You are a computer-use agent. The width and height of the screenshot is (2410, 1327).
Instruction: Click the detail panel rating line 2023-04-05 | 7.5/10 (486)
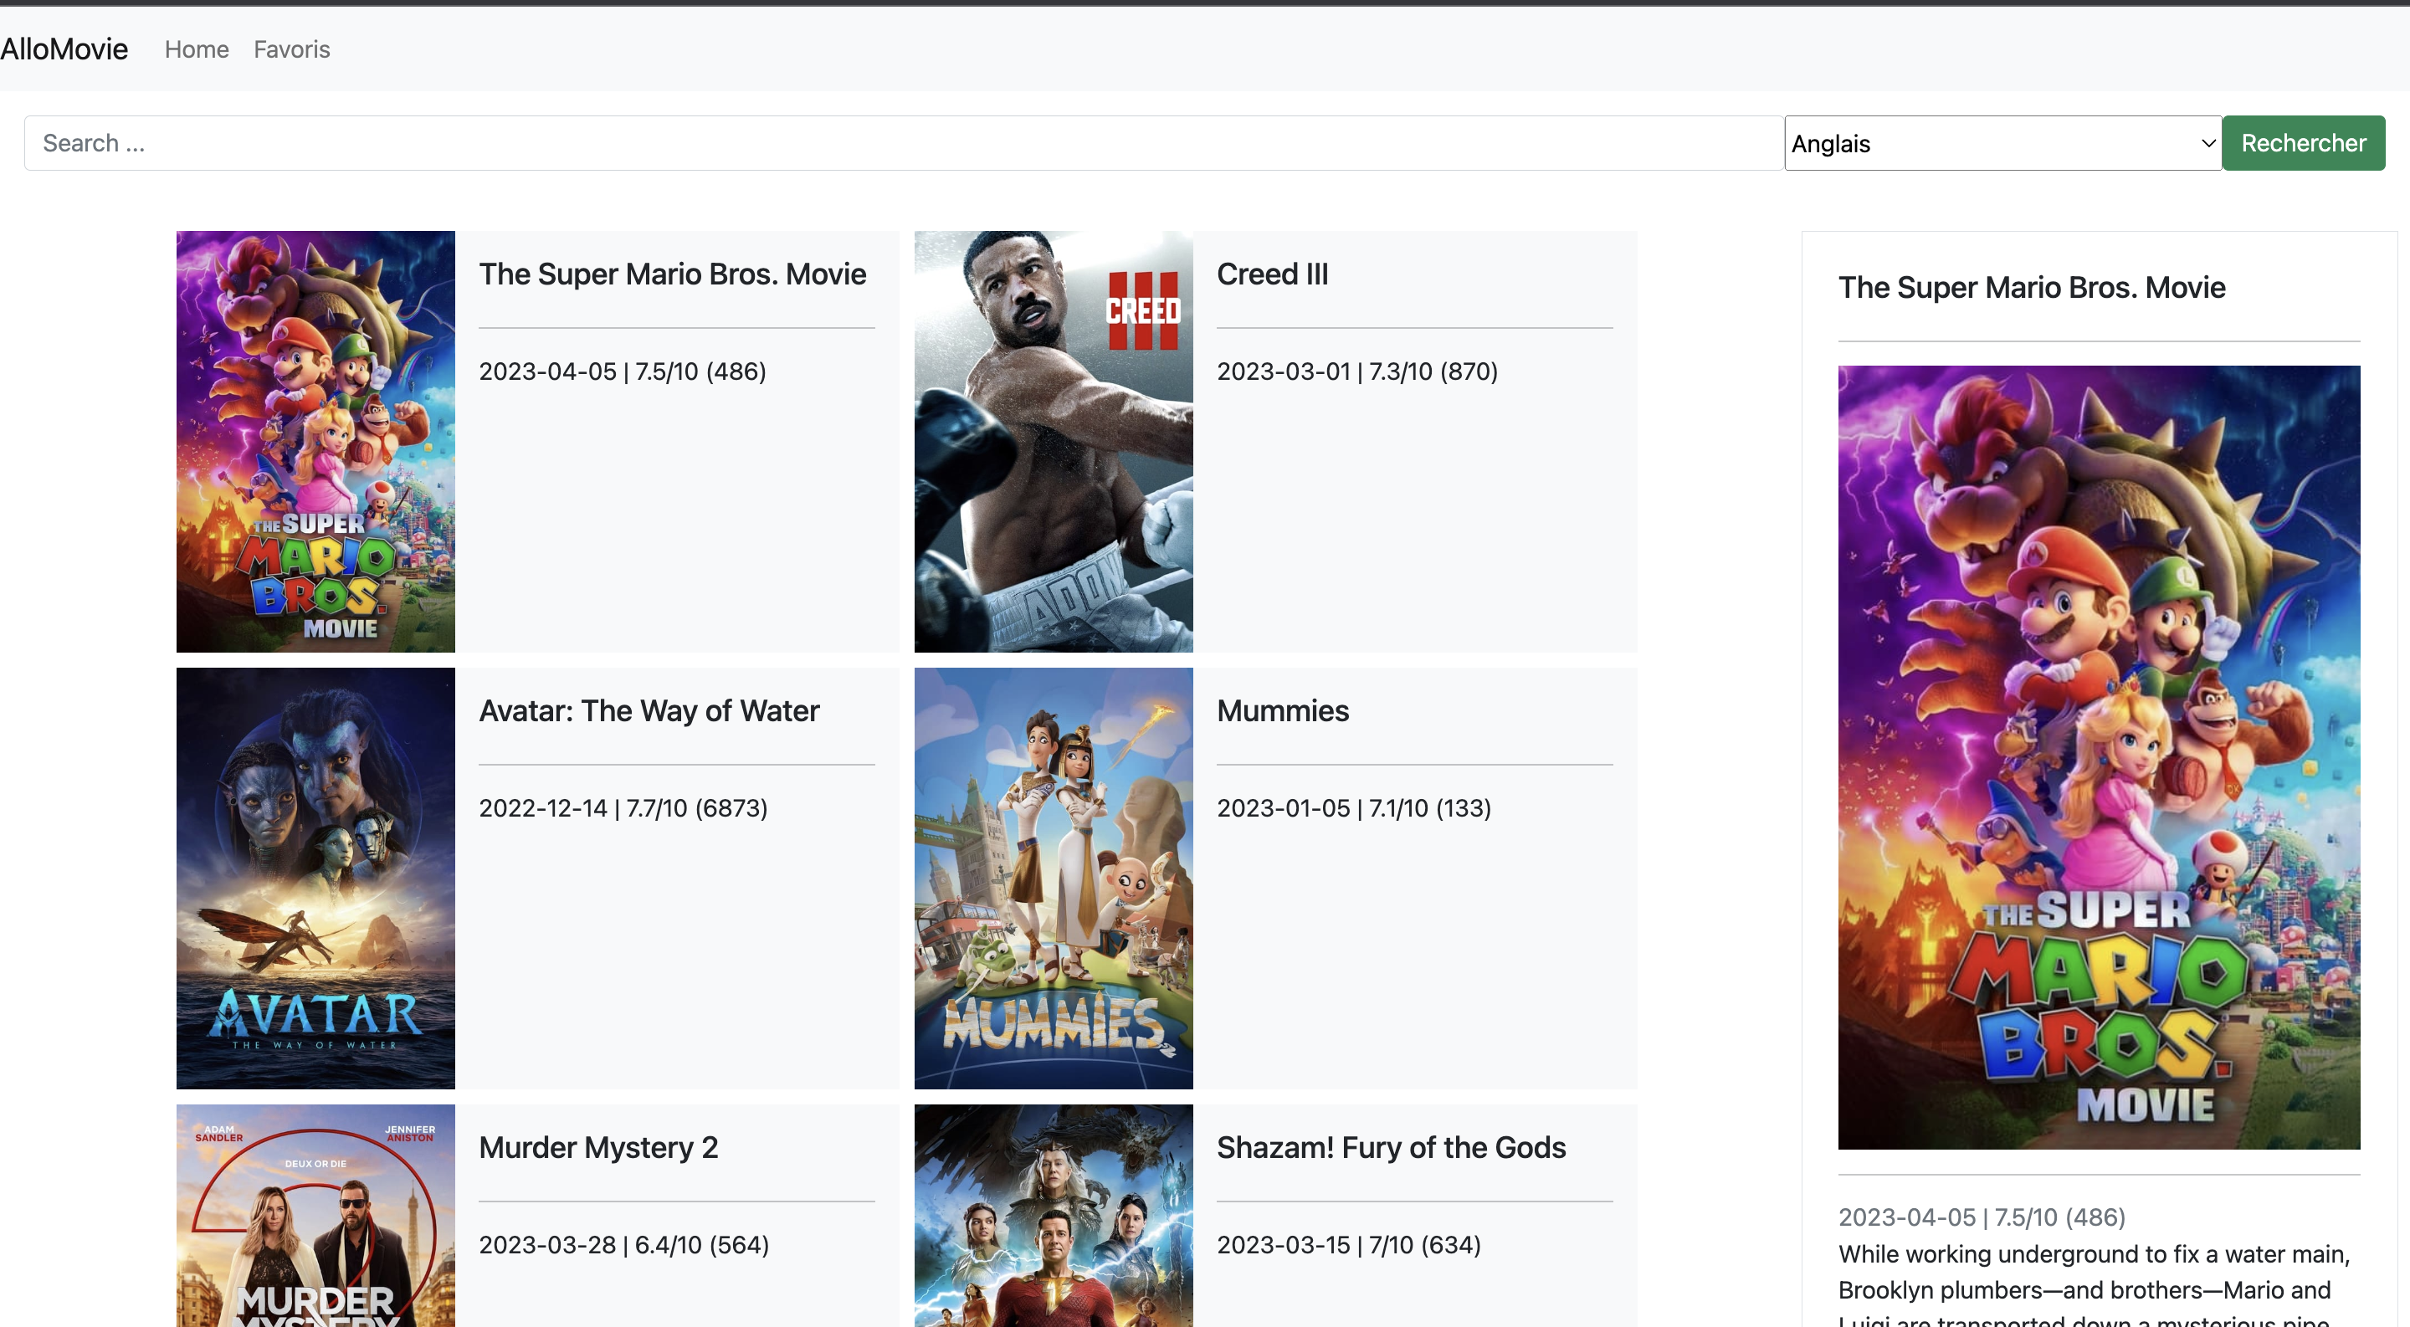pyautogui.click(x=1982, y=1217)
